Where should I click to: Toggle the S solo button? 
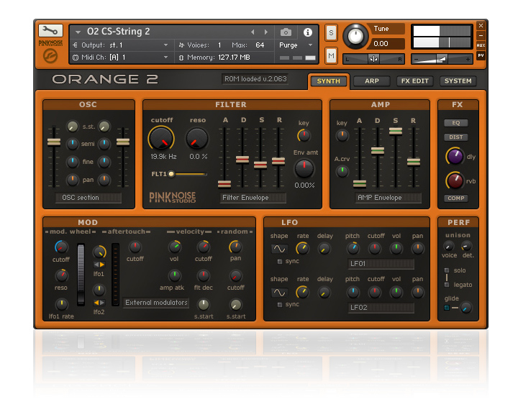(331, 32)
